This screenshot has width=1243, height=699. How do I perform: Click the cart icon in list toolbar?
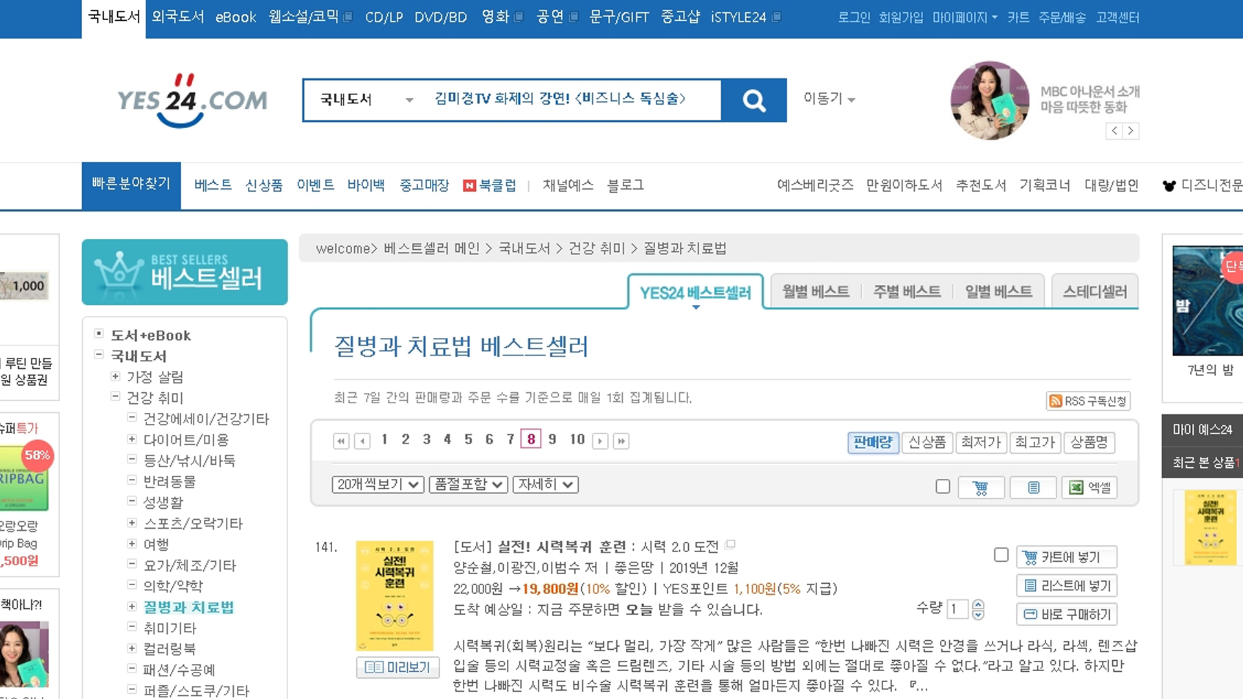981,487
